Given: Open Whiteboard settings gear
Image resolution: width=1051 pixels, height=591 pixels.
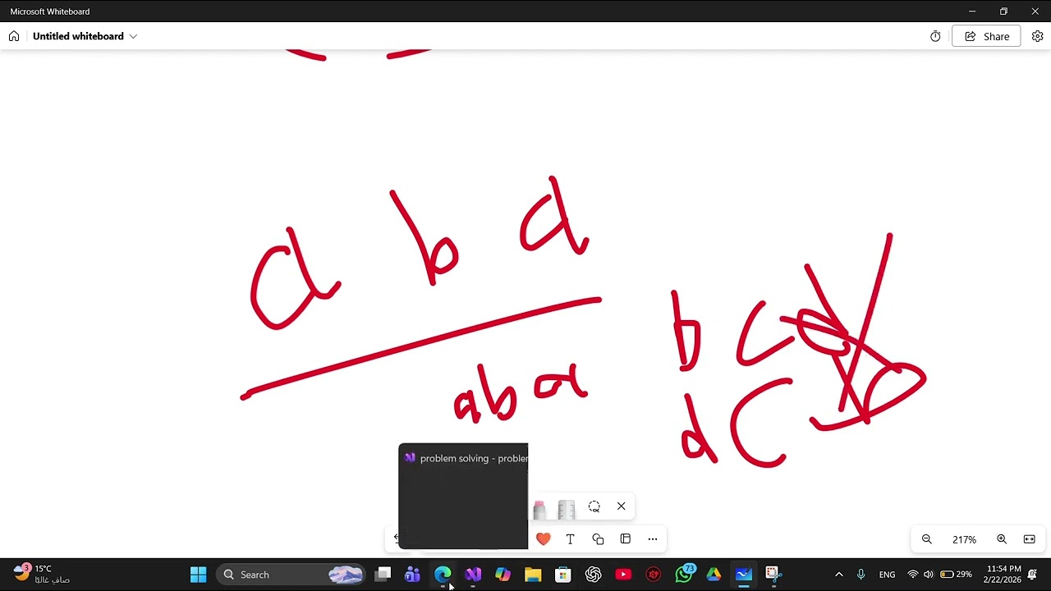Looking at the screenshot, I should click(x=1037, y=36).
